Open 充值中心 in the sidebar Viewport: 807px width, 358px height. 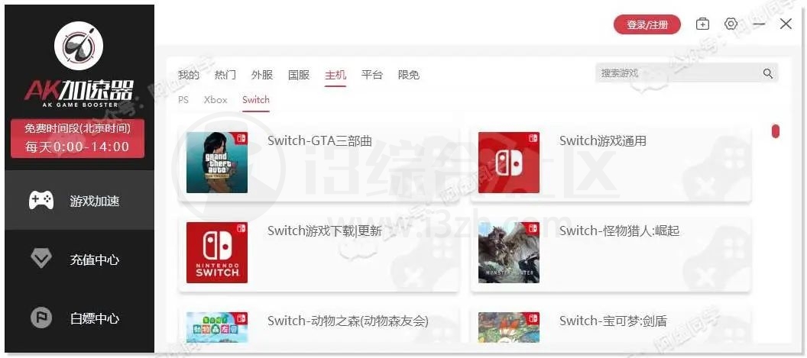coord(79,260)
